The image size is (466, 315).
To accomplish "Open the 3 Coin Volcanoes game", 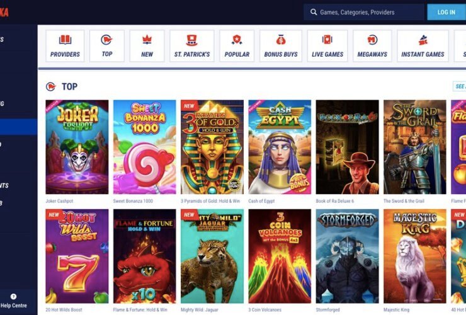I will point(280,256).
